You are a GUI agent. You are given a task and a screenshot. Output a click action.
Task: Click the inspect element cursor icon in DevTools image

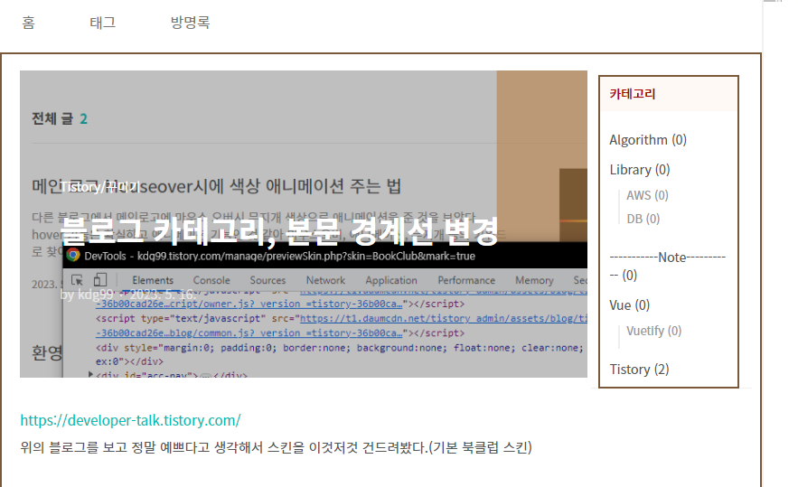click(x=78, y=280)
